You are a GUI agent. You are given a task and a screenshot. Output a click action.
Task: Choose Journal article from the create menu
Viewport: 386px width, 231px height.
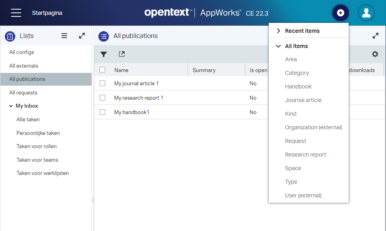coord(303,100)
